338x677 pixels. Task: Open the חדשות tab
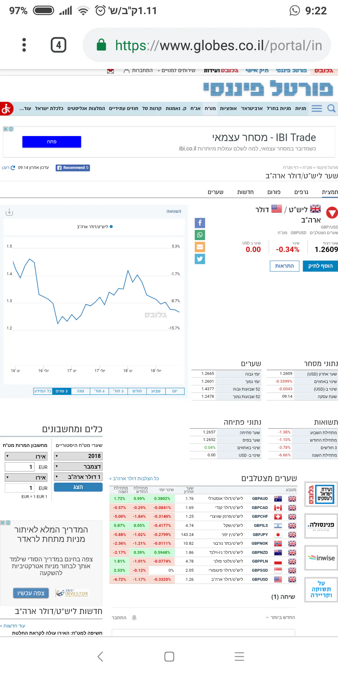click(245, 192)
